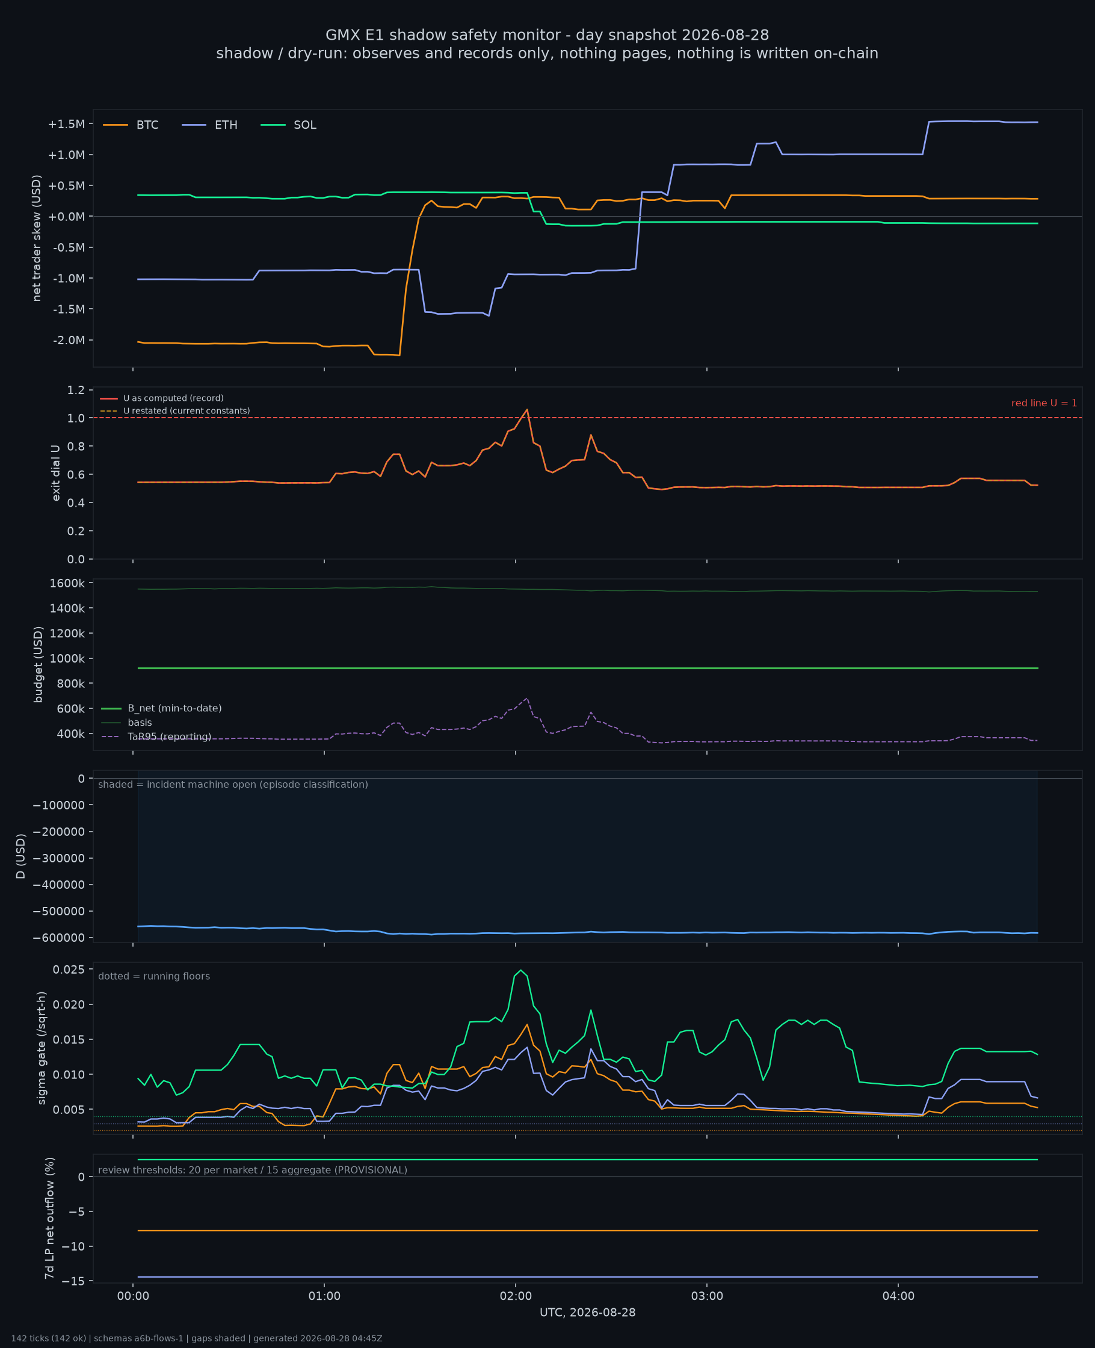The image size is (1095, 1348).
Task: Click the "net trader skew (USD)" axis label
Action: (37, 238)
